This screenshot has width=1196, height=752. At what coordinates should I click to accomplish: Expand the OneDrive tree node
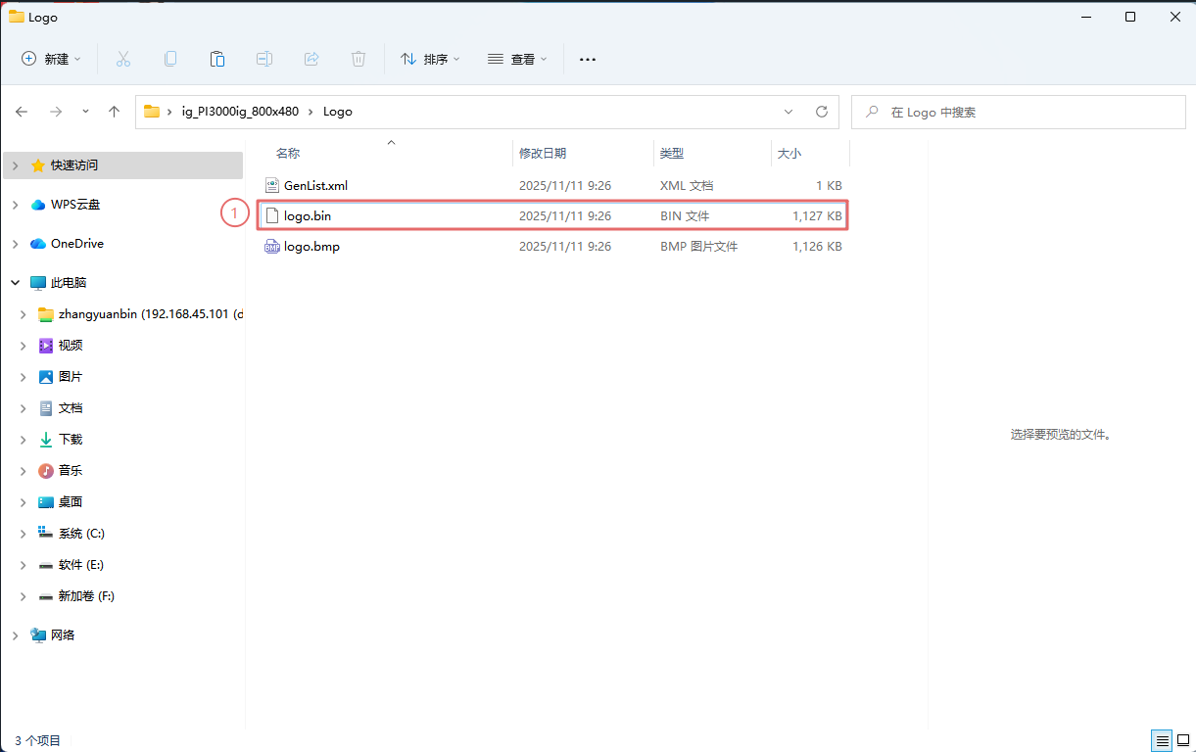coord(15,244)
